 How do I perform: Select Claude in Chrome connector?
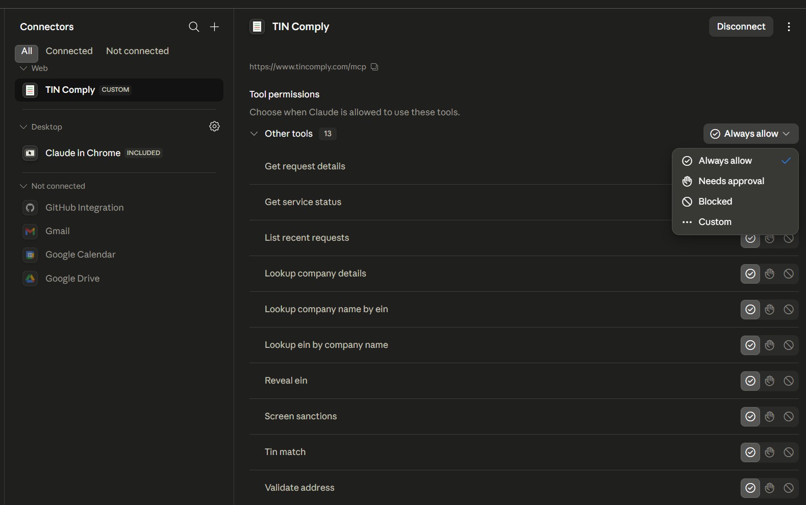[x=119, y=153]
